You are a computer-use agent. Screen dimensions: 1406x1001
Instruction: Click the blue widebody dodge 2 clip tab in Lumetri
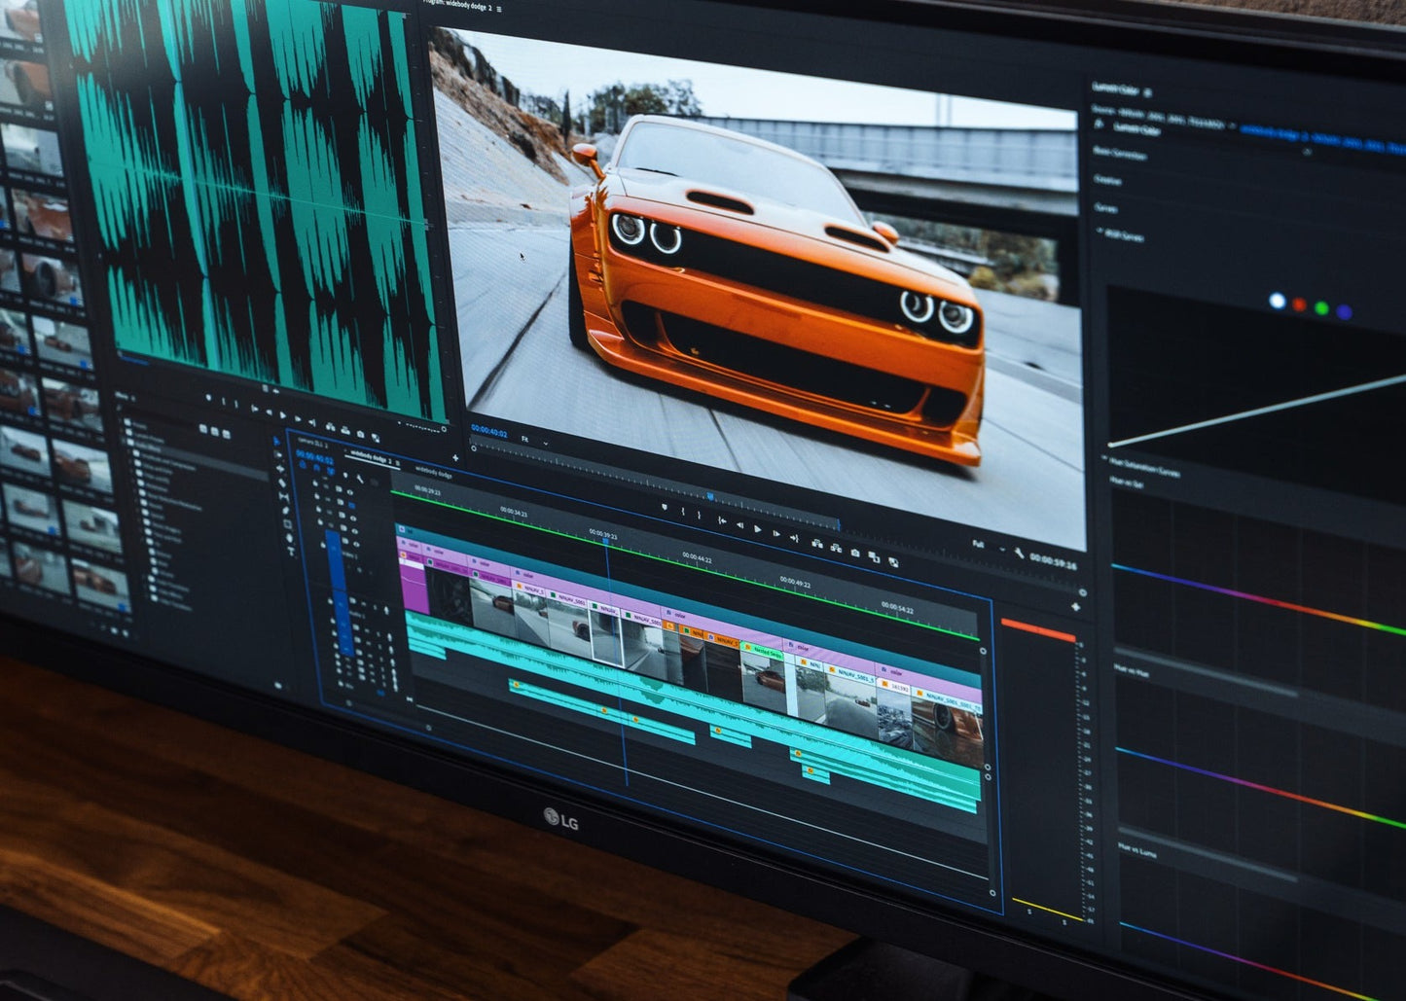1322,140
